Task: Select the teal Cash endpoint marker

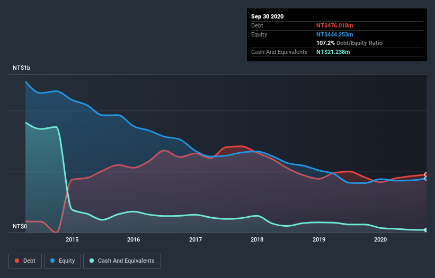Action: (426, 230)
